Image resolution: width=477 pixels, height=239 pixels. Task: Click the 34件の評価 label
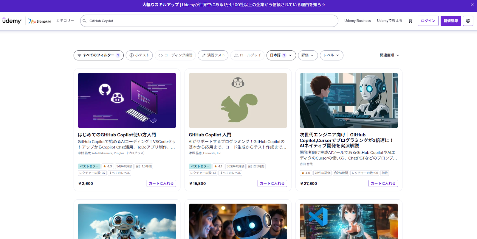click(x=124, y=166)
